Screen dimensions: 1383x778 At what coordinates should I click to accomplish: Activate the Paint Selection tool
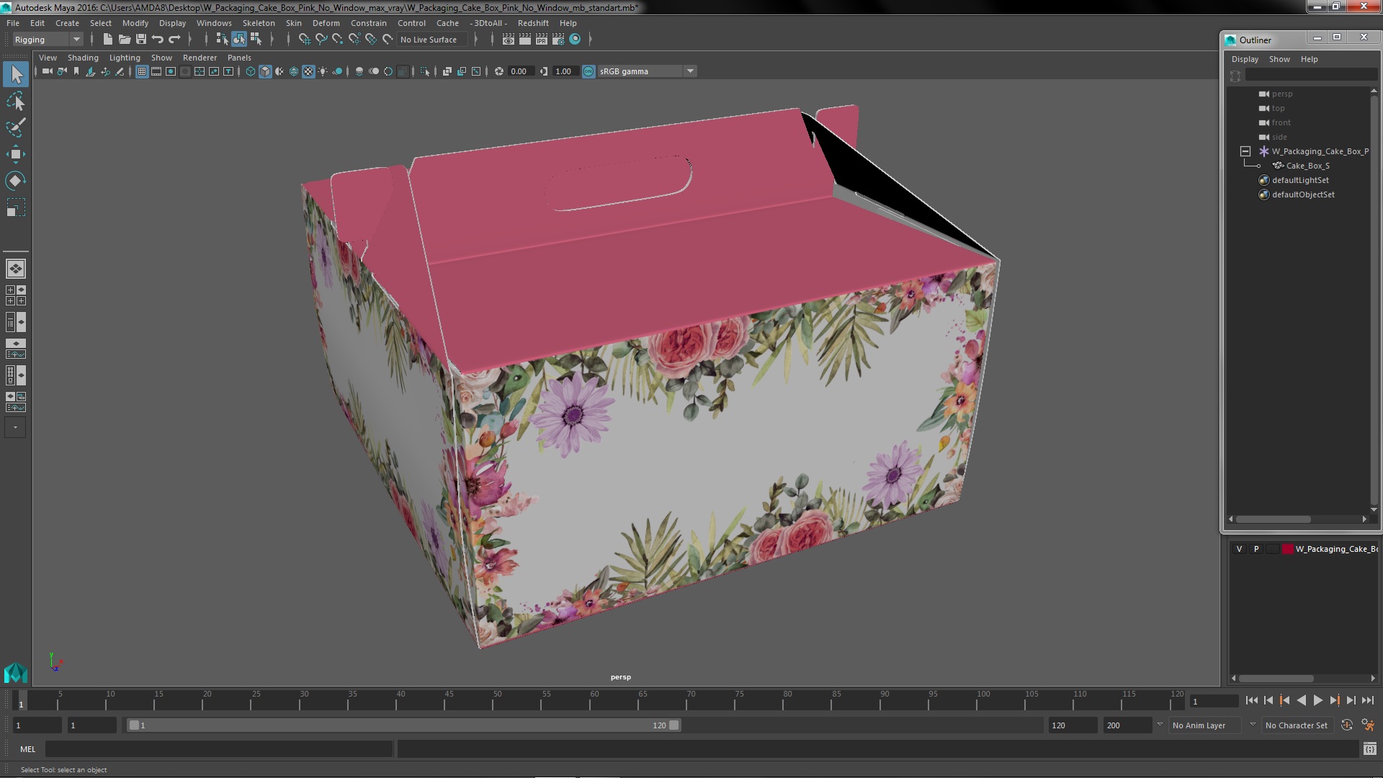coord(15,128)
